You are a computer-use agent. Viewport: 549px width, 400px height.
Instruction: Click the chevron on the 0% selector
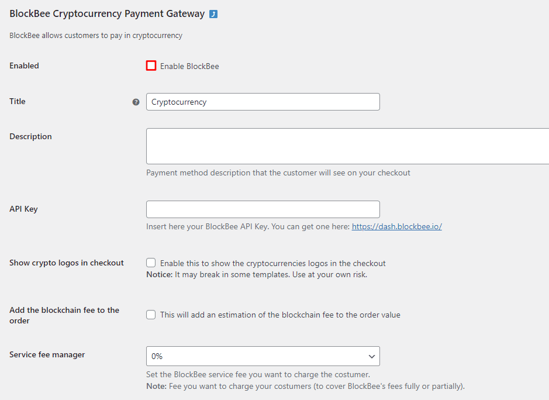pyautogui.click(x=371, y=356)
